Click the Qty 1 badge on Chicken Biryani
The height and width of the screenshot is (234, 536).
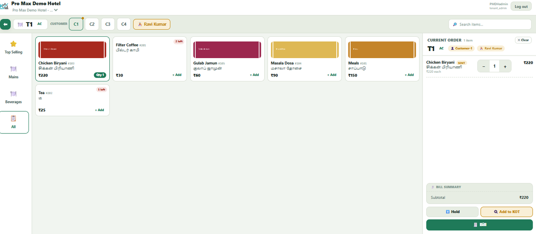point(100,75)
